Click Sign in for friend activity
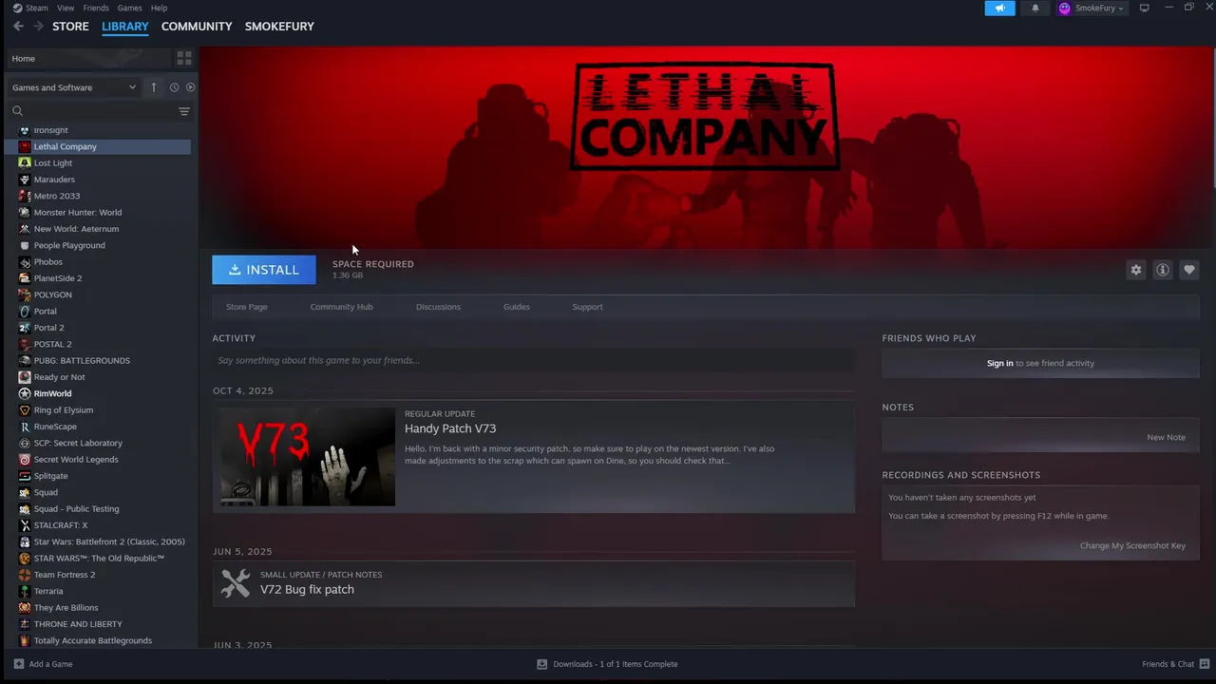Image resolution: width=1216 pixels, height=684 pixels. 999,363
